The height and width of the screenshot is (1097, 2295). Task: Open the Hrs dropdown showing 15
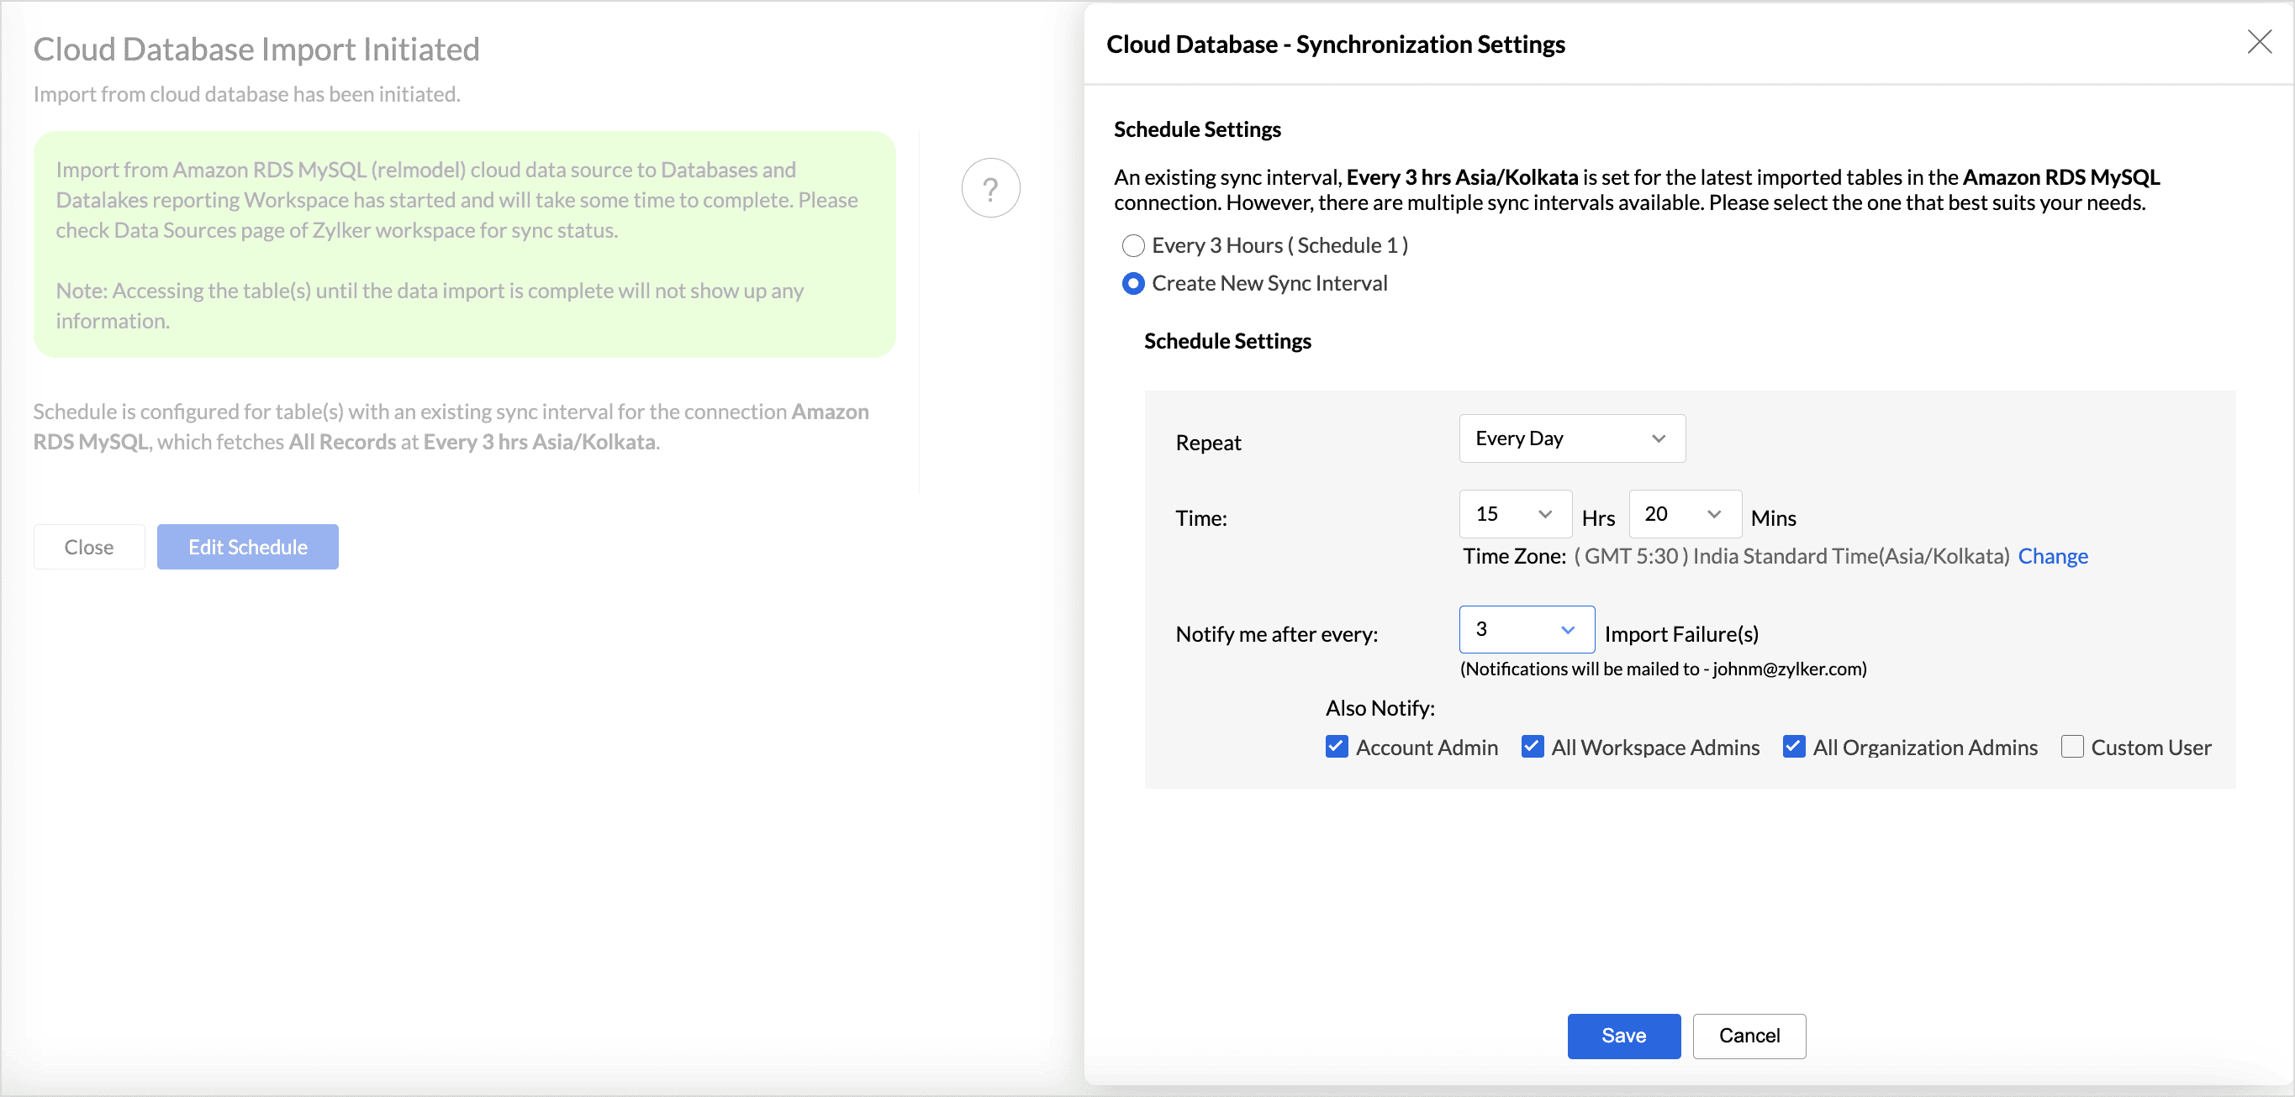pos(1515,514)
